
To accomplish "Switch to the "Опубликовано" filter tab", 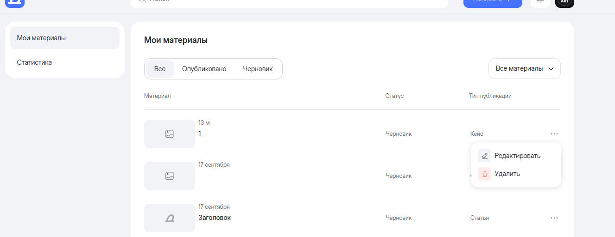I will pos(204,69).
